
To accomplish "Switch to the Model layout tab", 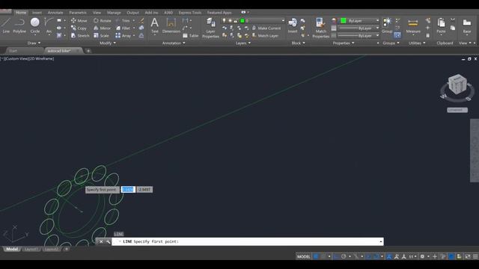I will (x=12, y=249).
